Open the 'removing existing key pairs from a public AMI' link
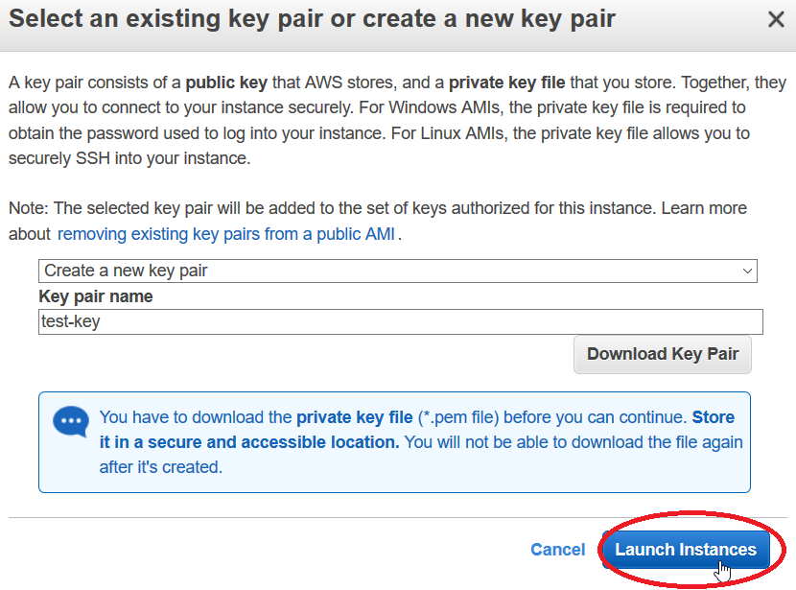This screenshot has width=796, height=590. (x=226, y=234)
